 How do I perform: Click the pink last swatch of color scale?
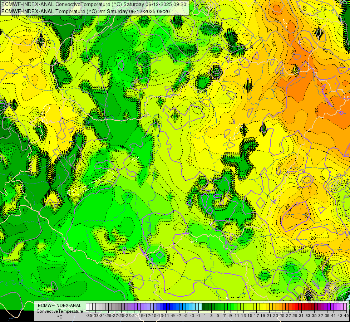click(x=345, y=307)
